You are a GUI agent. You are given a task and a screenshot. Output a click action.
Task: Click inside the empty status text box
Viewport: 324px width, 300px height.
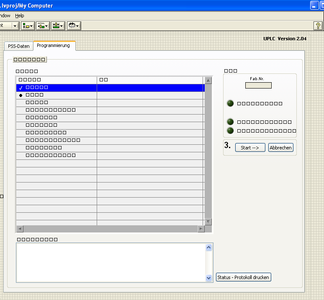click(x=111, y=263)
